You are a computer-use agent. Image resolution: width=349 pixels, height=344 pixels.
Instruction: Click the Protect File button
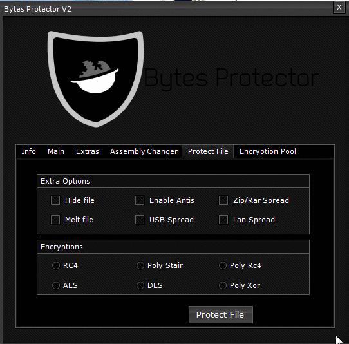221,314
